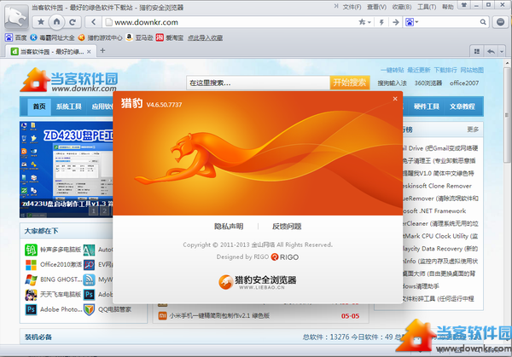Click the 铃声多多电脑版 icon

(31, 250)
